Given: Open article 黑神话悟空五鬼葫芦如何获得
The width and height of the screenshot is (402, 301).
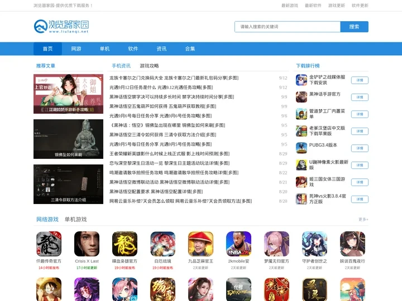Looking at the screenshot, I should [x=163, y=106].
